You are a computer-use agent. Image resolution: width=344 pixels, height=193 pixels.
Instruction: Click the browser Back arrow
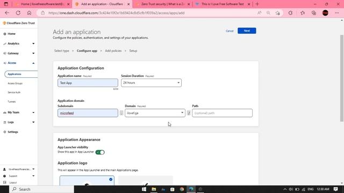coord(7,13)
